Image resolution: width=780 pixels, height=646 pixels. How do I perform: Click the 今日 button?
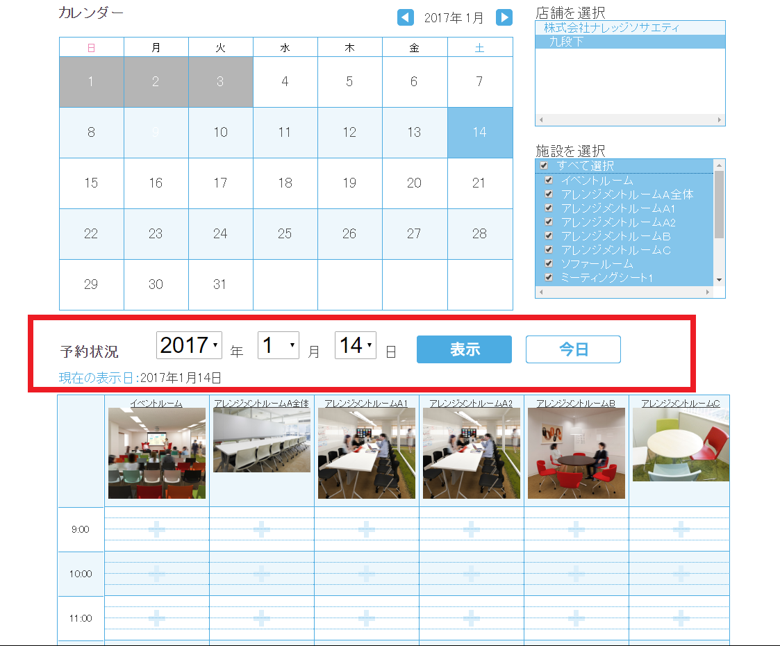[x=573, y=349]
